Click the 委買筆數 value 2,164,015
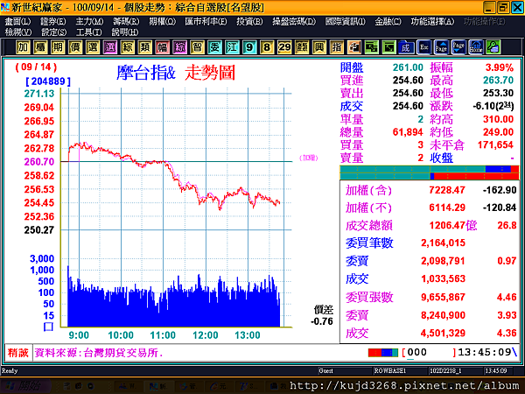The height and width of the screenshot is (394, 525). coord(443,243)
